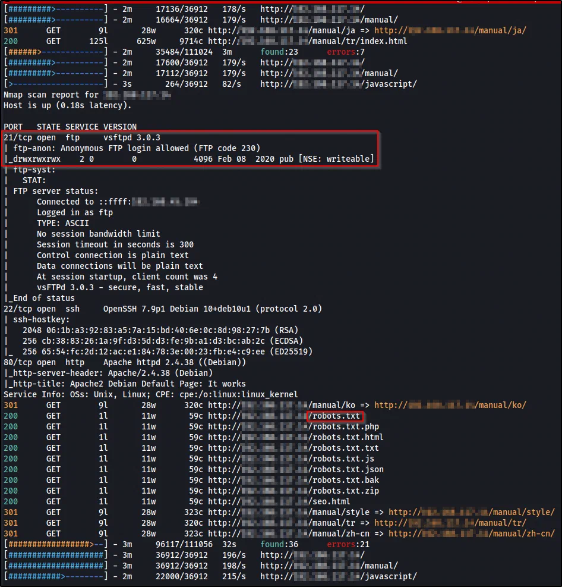
Task: Open the /robots.txt.bak URL
Action: pyautogui.click(x=293, y=480)
